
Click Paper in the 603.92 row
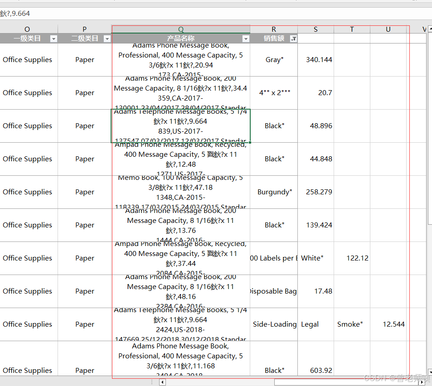85,358
